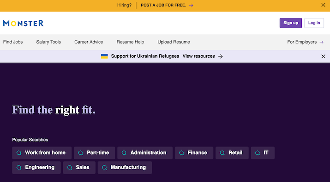330x182 pixels.
Task: Choose the IT popular search
Action: point(263,153)
